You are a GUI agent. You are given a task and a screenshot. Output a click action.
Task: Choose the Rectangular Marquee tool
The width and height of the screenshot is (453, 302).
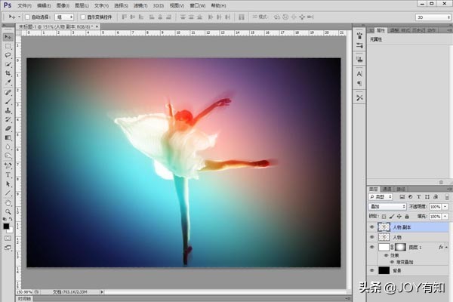point(8,45)
